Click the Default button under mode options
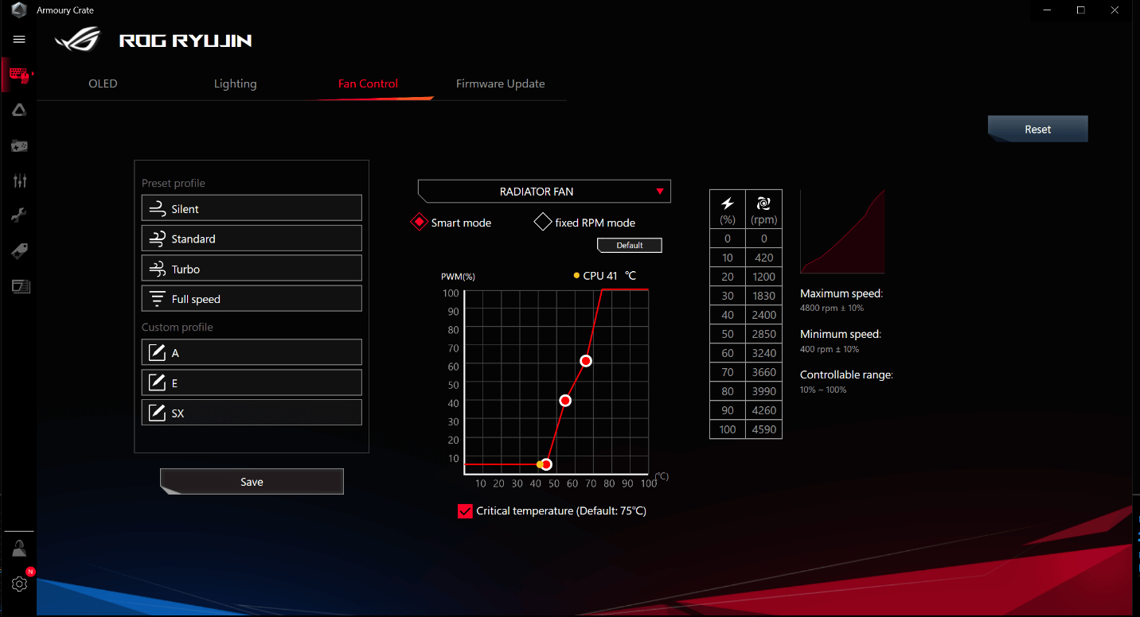The width and height of the screenshot is (1140, 617). tap(629, 246)
